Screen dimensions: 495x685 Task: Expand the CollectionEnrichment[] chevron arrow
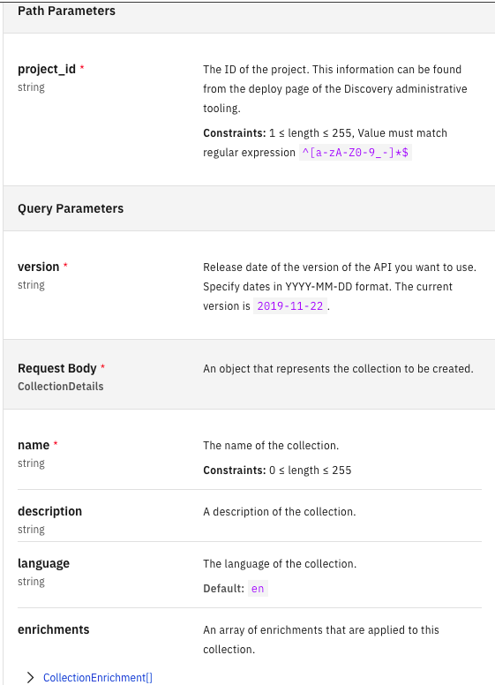click(x=30, y=677)
